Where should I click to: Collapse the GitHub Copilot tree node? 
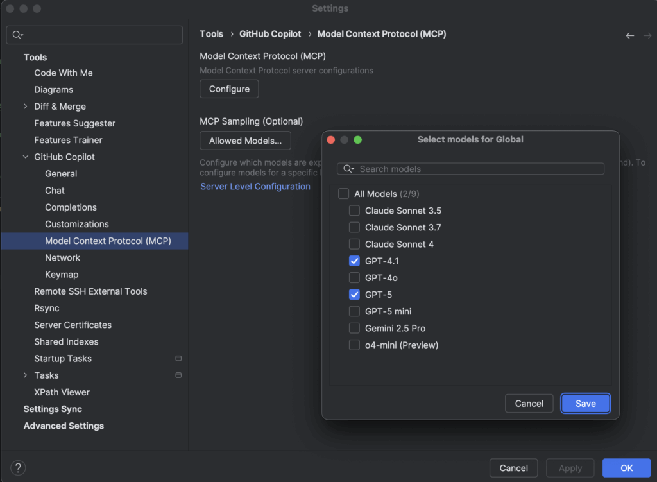click(26, 157)
